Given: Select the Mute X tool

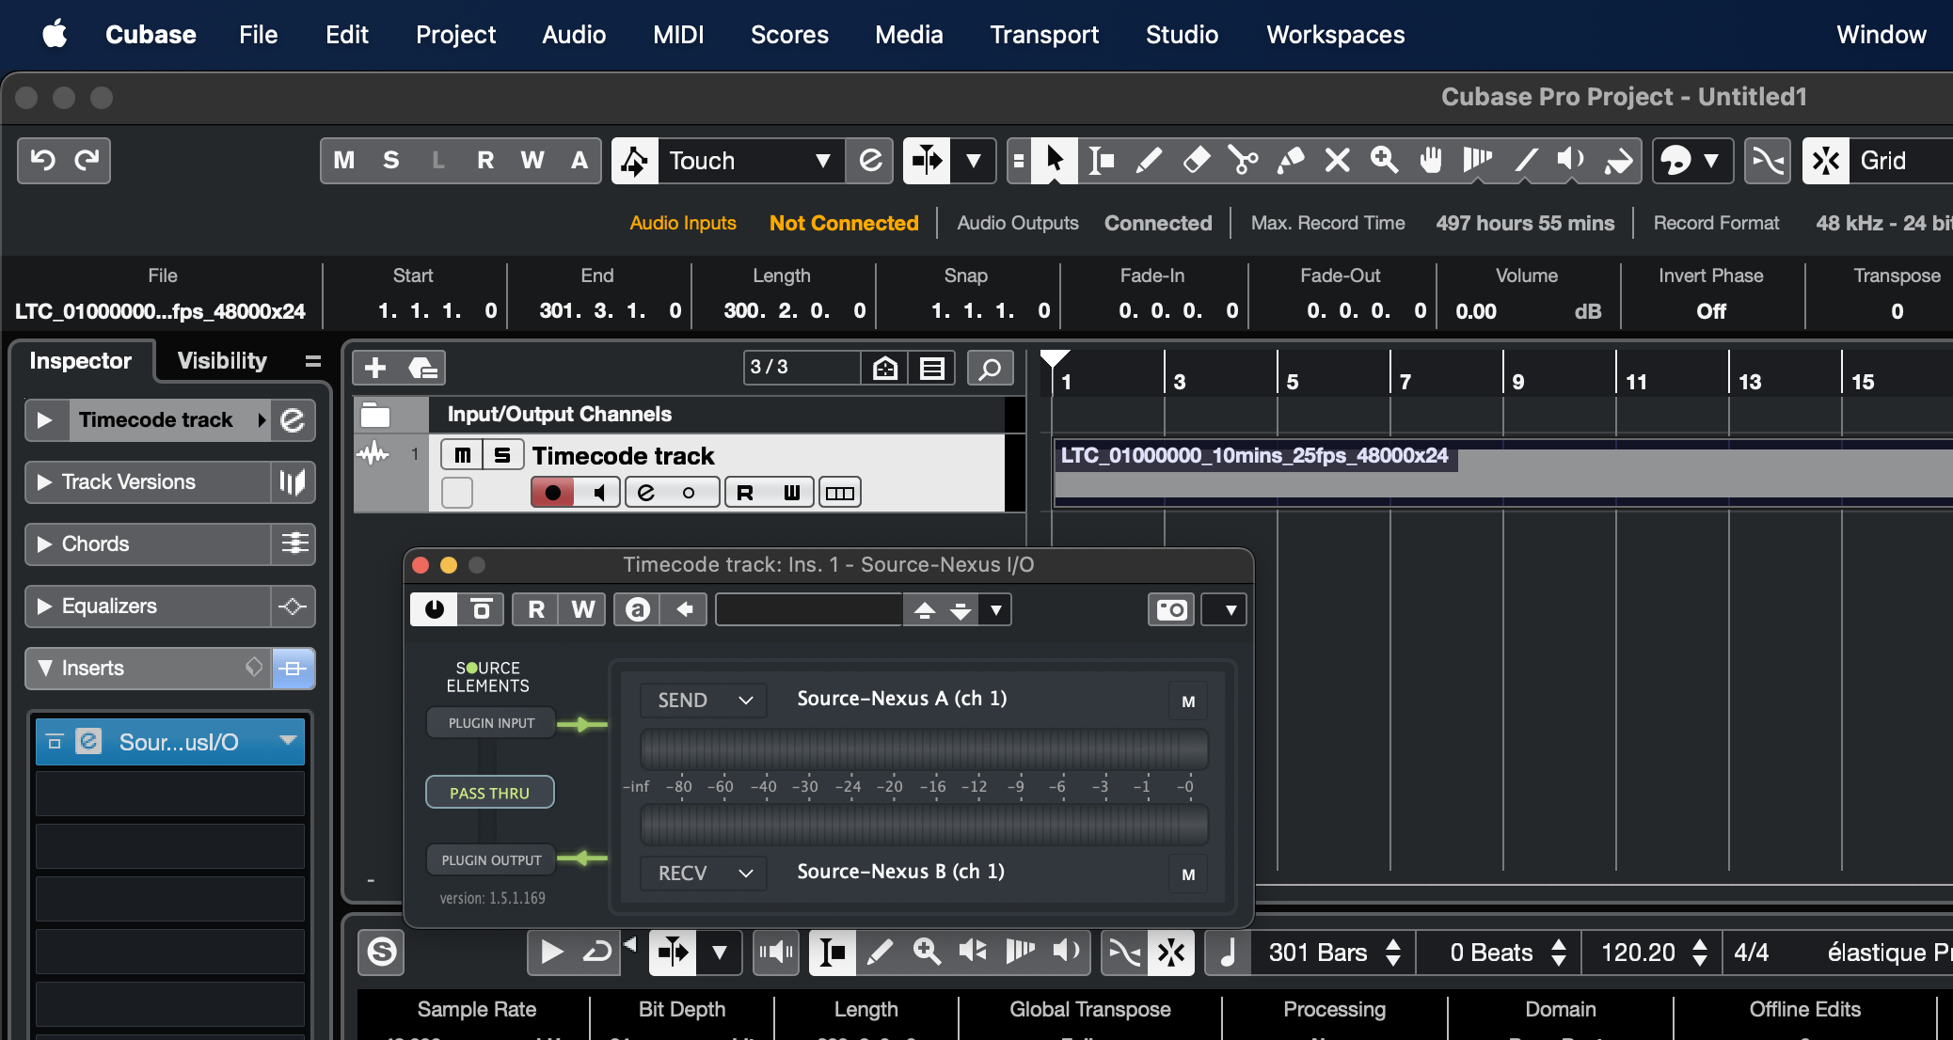Looking at the screenshot, I should coord(1337,161).
